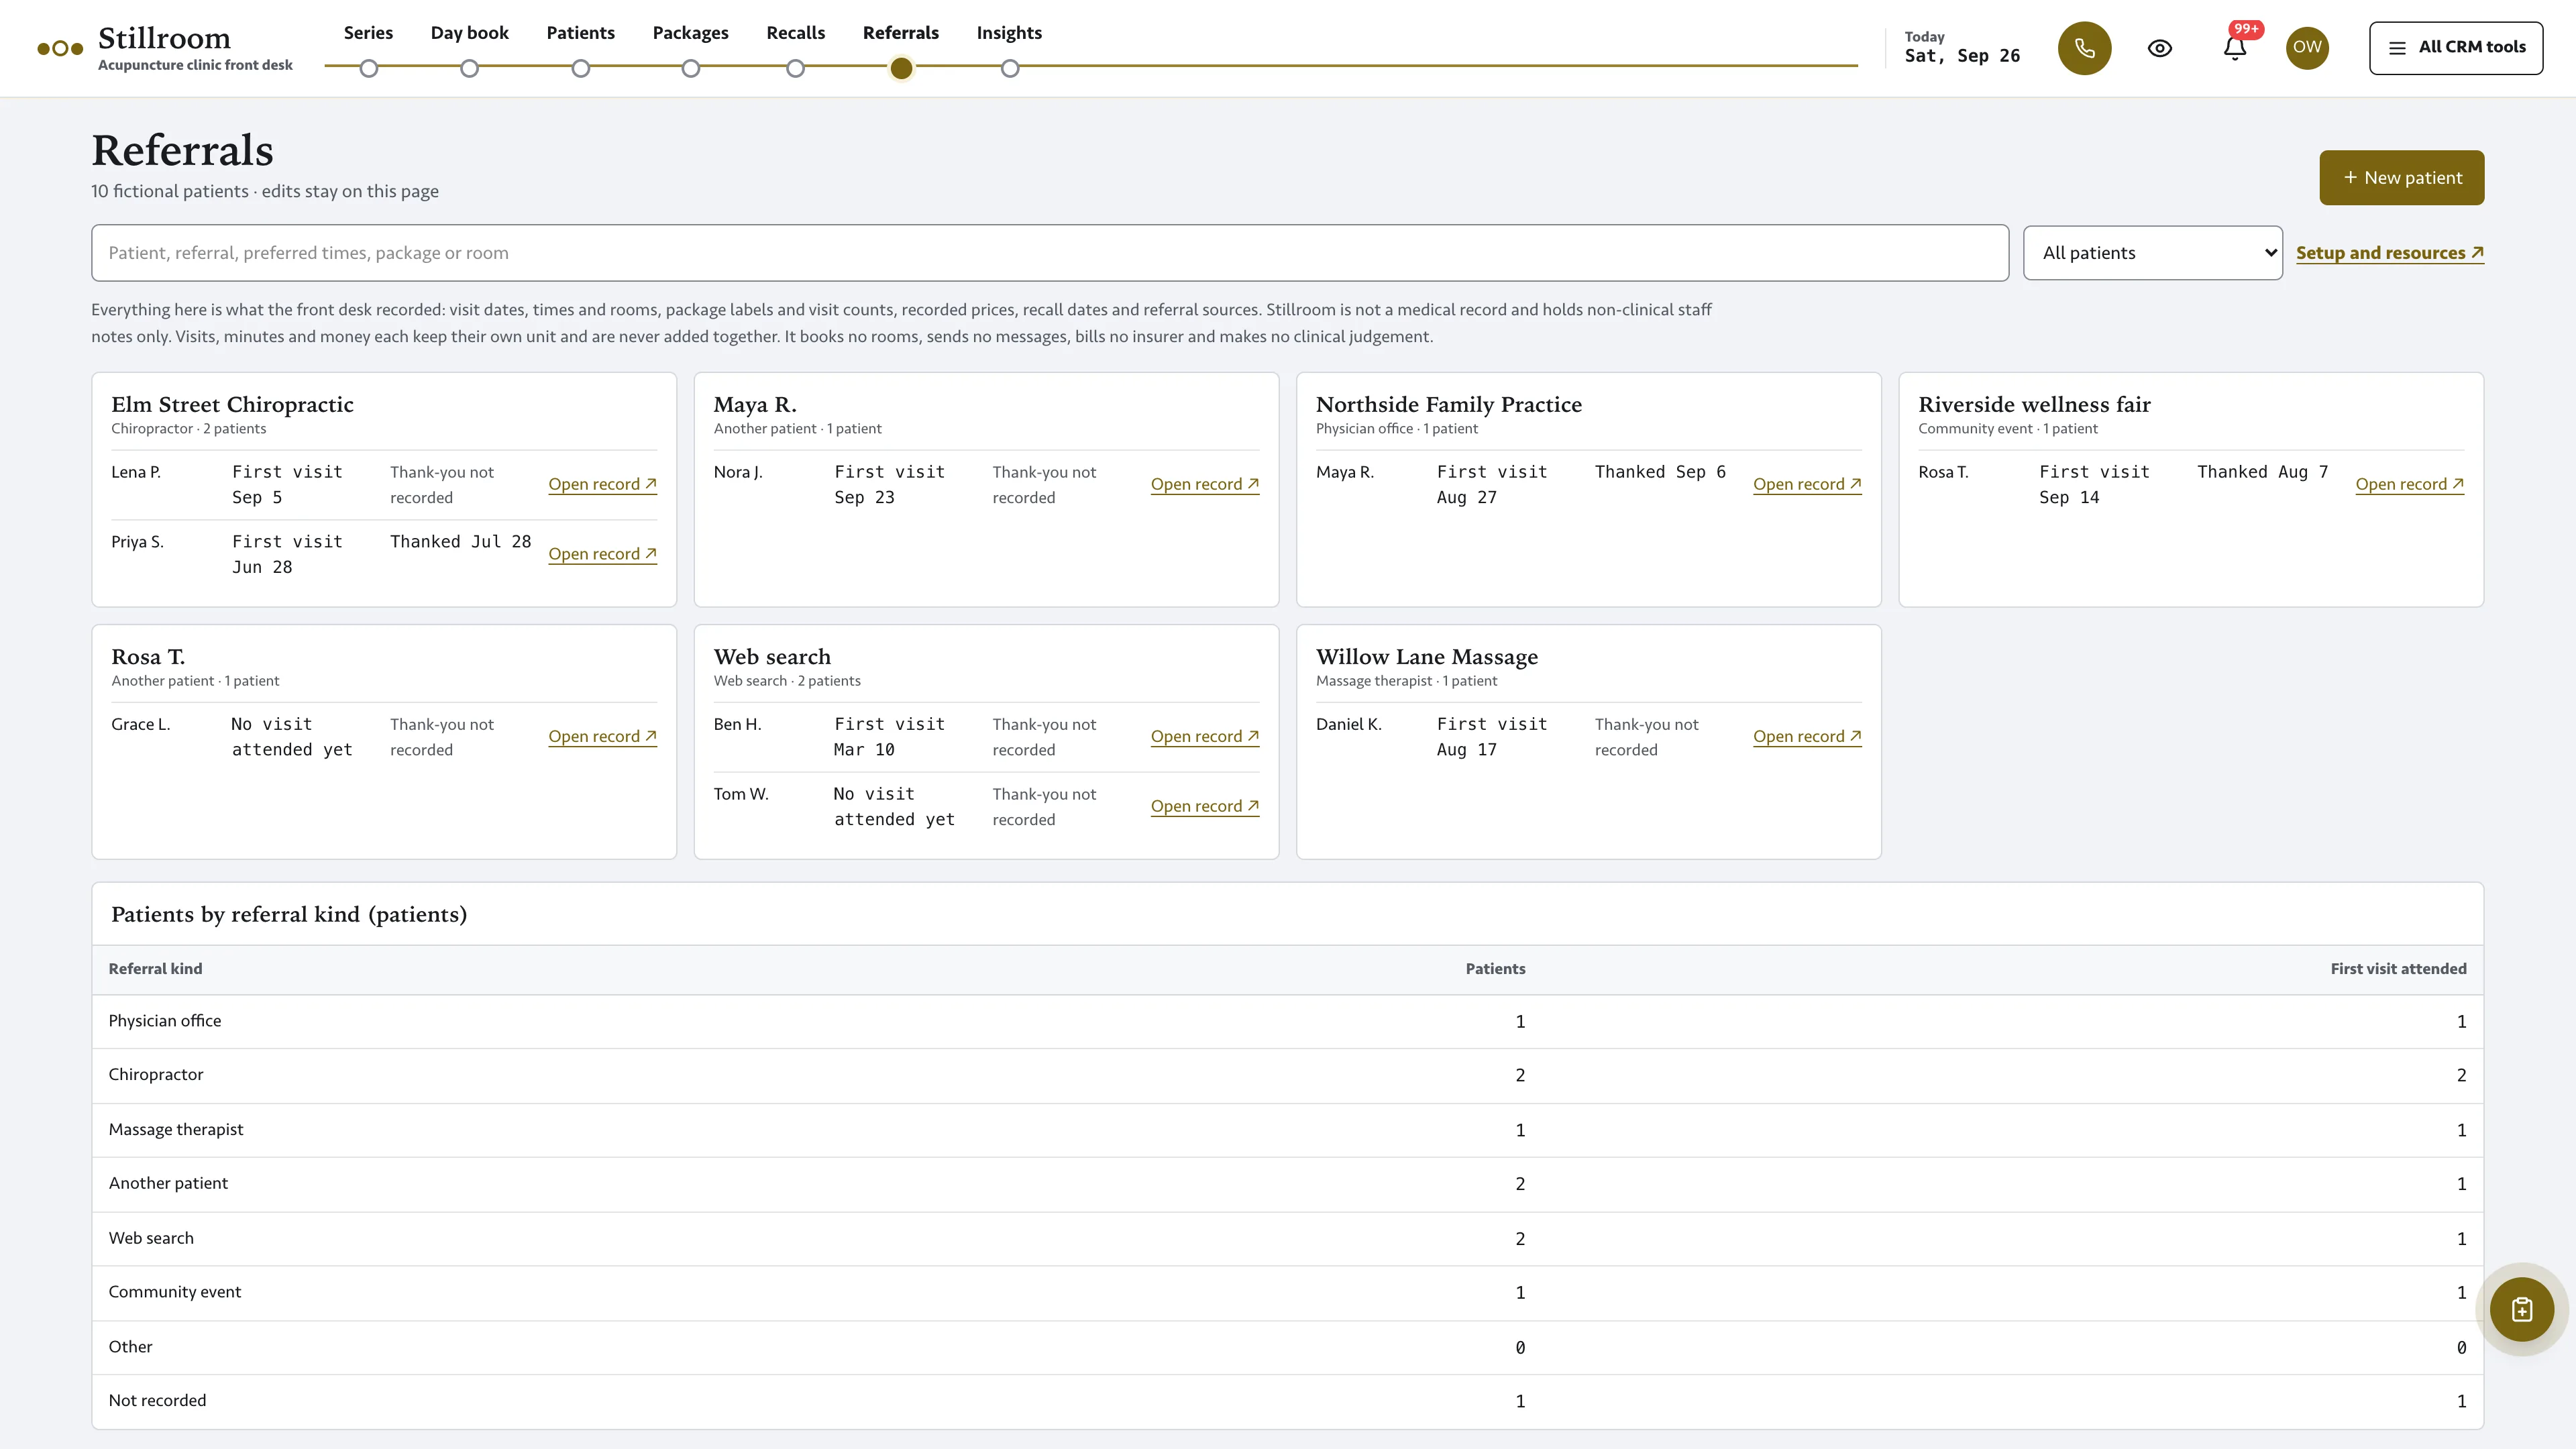The image size is (2576, 1449).
Task: Click the filled Referrals timeline node
Action: tap(901, 68)
